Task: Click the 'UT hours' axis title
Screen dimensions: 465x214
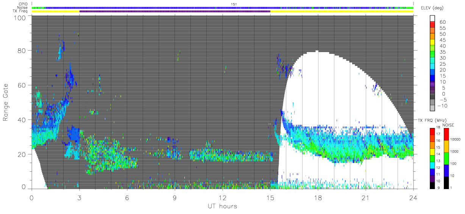Action: [222, 206]
